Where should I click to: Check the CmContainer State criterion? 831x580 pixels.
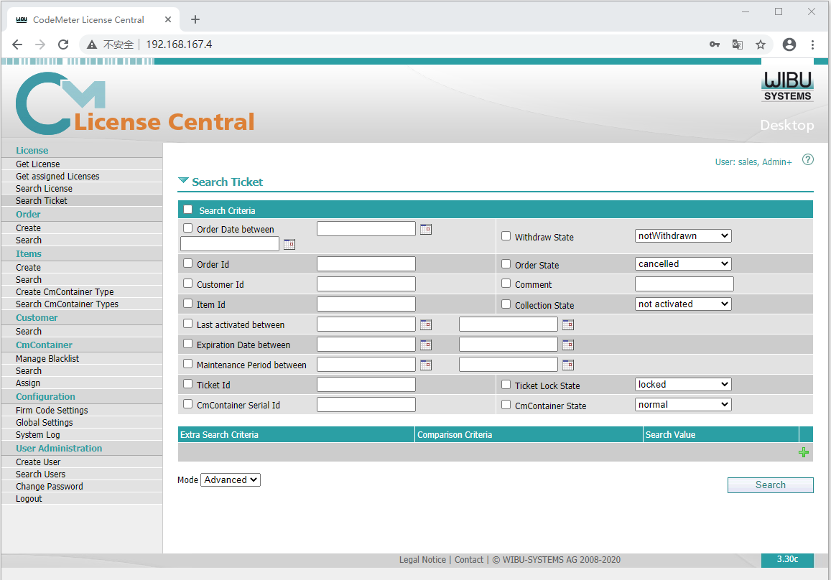506,405
